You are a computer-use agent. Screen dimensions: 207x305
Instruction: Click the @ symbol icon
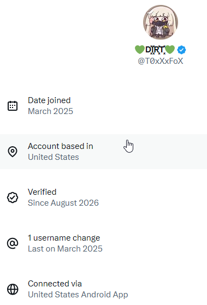coord(13,243)
